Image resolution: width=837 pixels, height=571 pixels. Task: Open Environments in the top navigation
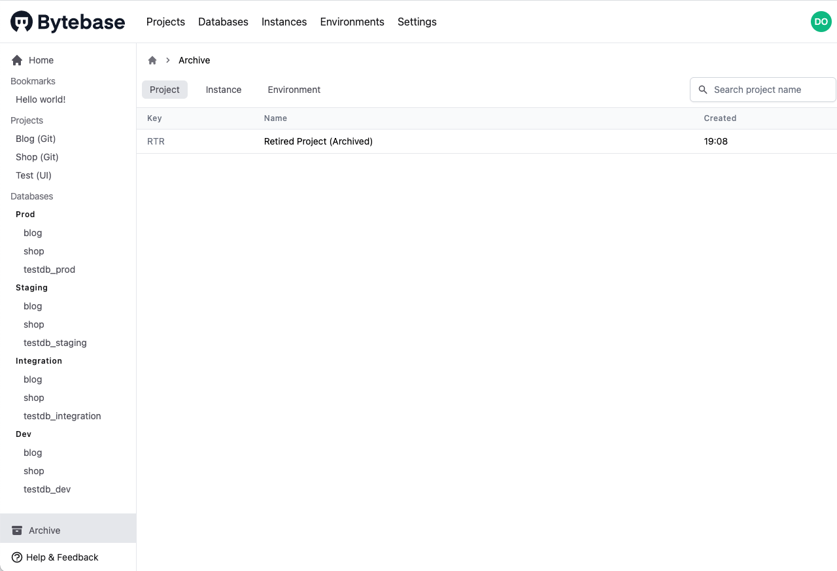[x=352, y=22]
